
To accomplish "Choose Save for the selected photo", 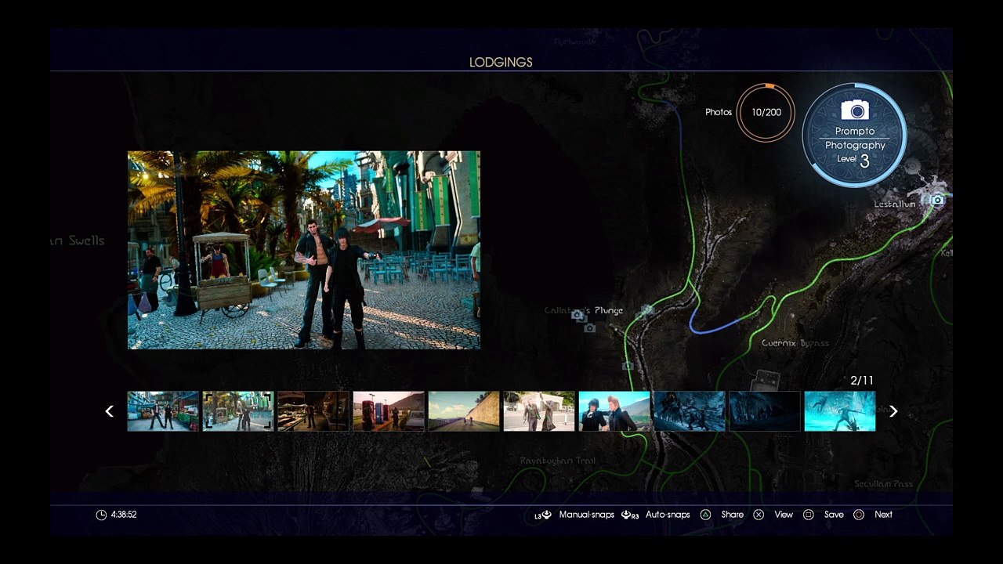I will point(834,515).
